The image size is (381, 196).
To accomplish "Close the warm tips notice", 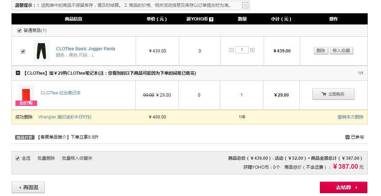I will click(245, 5).
